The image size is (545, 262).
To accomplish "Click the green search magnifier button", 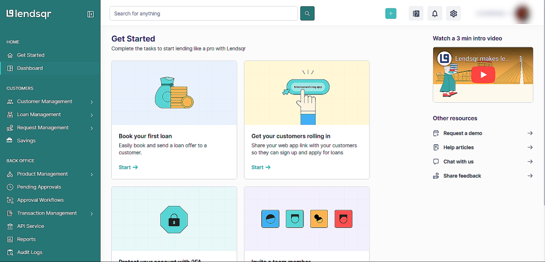I will (307, 13).
